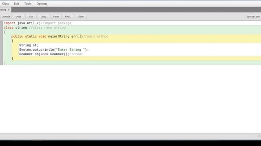Image resolution: width=261 pixels, height=146 pixels.
Task: Click the Close toolbar button
Action: pyautogui.click(x=81, y=17)
